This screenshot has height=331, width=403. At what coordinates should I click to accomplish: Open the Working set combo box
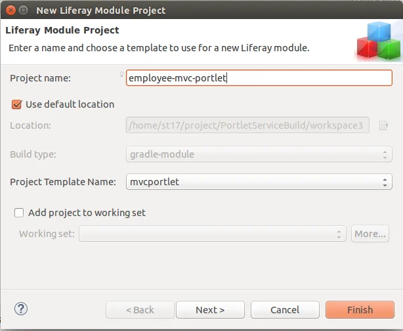tap(213, 234)
